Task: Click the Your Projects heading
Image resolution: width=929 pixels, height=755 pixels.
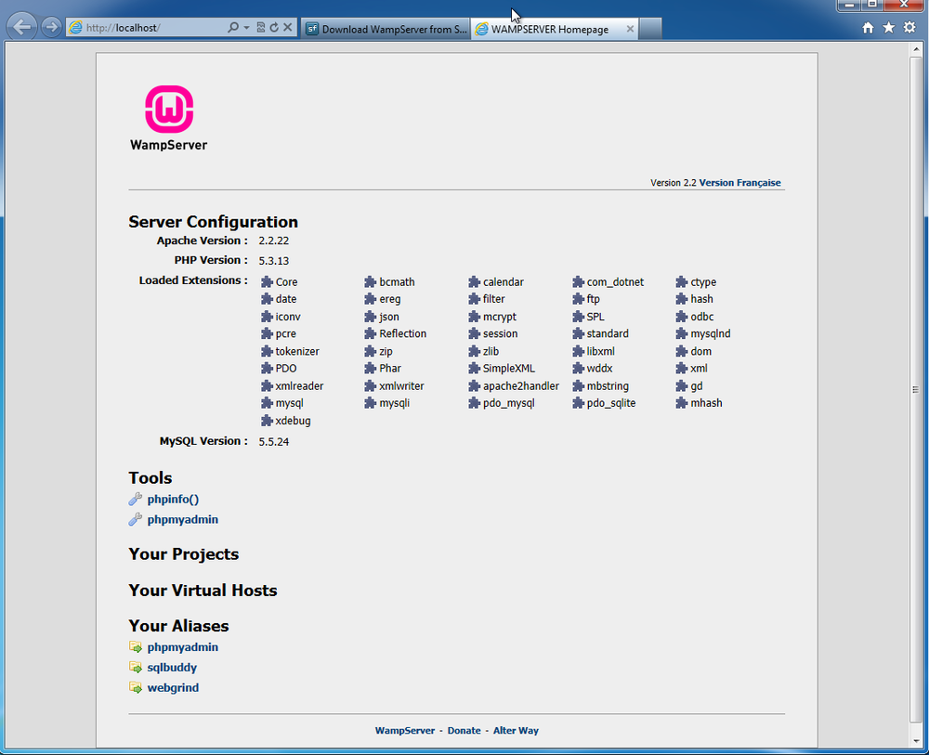Action: pyautogui.click(x=184, y=554)
